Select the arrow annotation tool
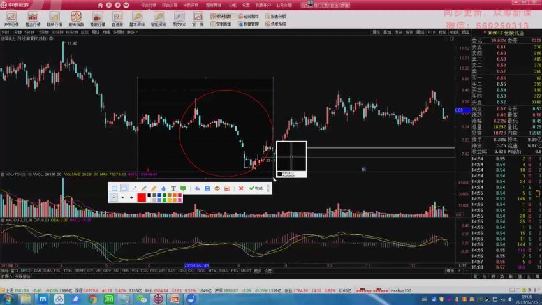This screenshot has height=305, width=542. point(134,188)
